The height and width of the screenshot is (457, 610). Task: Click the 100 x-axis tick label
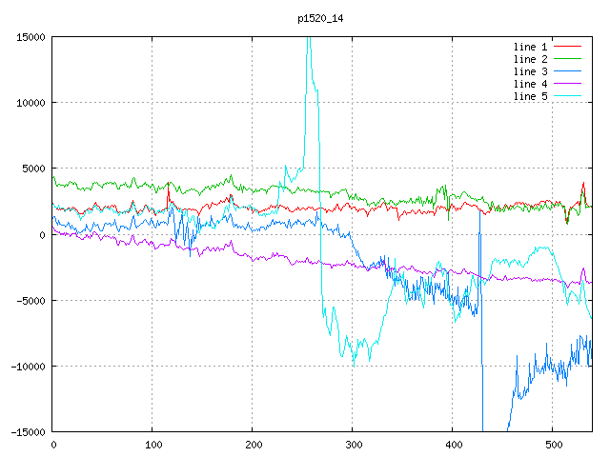point(152,445)
